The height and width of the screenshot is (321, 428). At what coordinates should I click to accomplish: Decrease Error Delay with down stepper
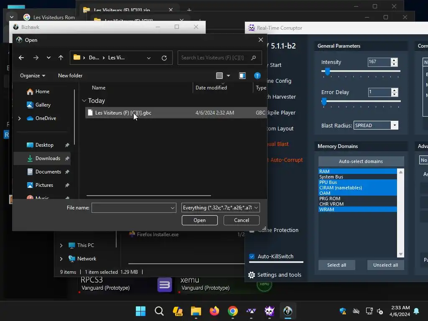click(394, 94)
